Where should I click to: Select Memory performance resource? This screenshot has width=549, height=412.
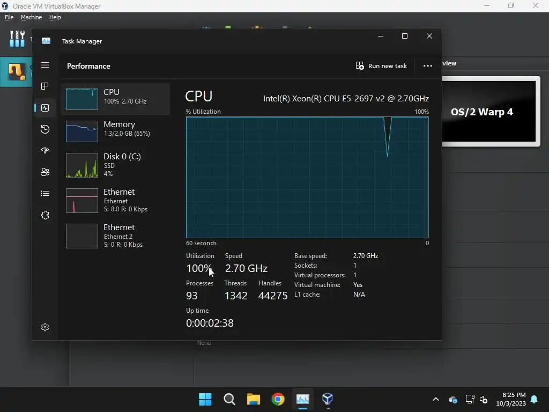coord(116,131)
